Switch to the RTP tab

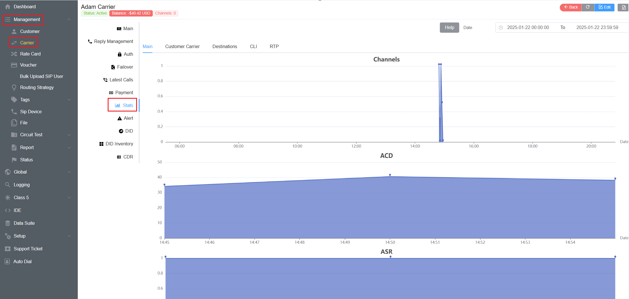[x=274, y=46]
